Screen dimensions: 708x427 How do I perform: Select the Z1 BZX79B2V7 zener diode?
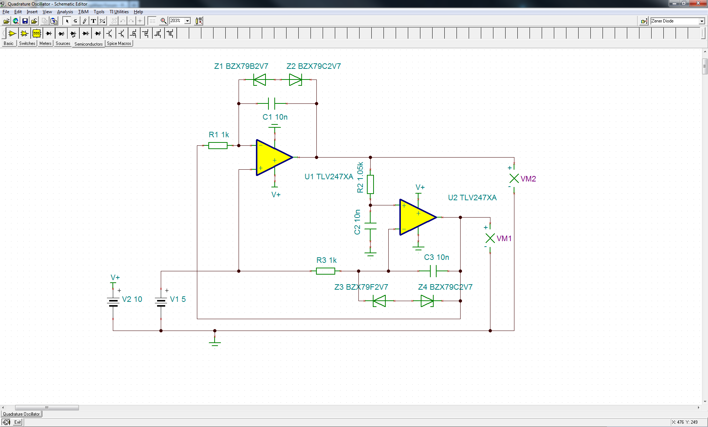tap(260, 80)
